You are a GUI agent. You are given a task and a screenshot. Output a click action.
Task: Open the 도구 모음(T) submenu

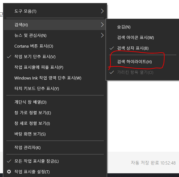click(55, 11)
